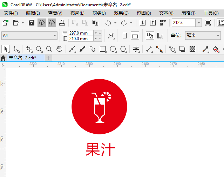Open the 文本(X) menu
Image resolution: width=224 pixels, height=177 pixels.
(x=166, y=13)
